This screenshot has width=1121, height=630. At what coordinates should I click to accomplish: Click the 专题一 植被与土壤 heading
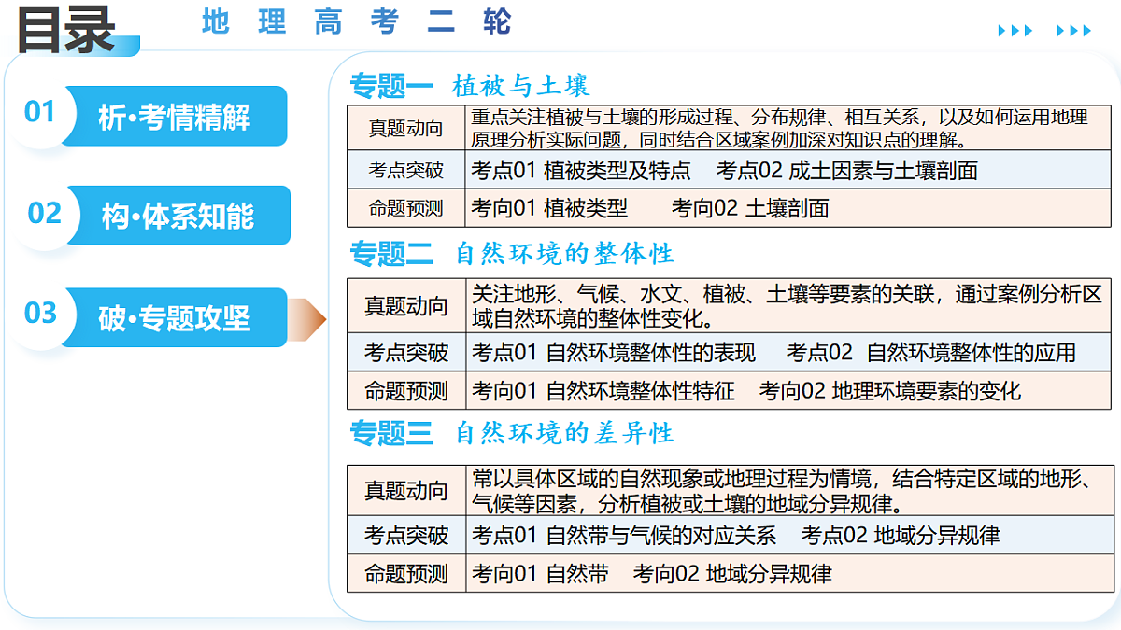(x=470, y=87)
